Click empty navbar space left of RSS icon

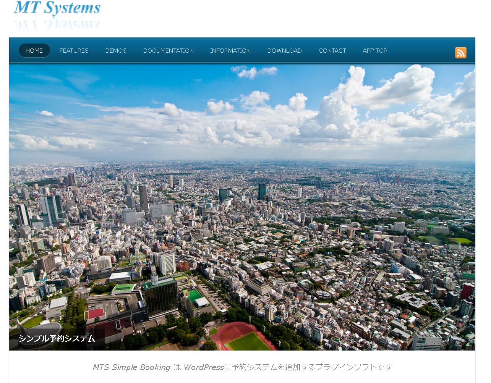click(420, 51)
